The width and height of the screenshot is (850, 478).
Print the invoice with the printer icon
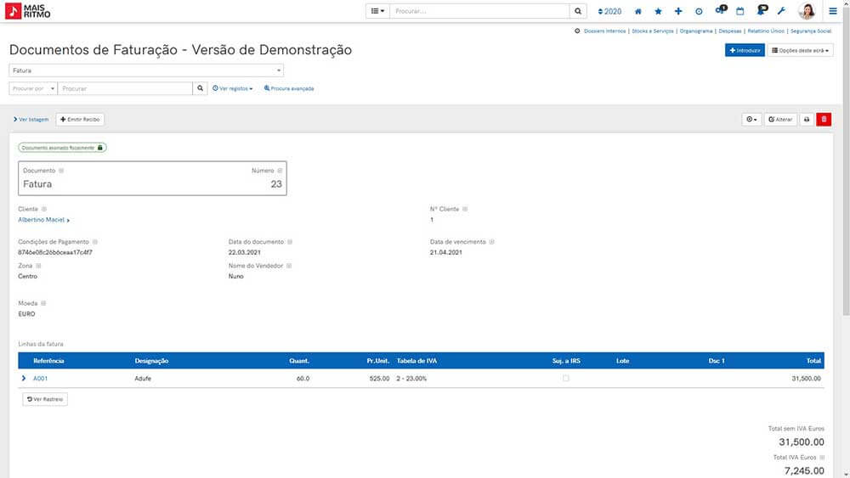(807, 120)
